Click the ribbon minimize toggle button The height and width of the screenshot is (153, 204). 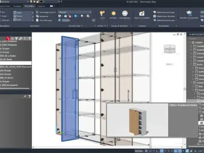click(x=51, y=6)
